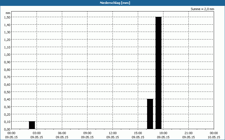Click the 0,30 y-axis value

(7, 107)
